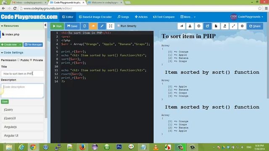Switch to the Inbox Gmail browser tab
The image size is (269, 151).
point(29,3)
